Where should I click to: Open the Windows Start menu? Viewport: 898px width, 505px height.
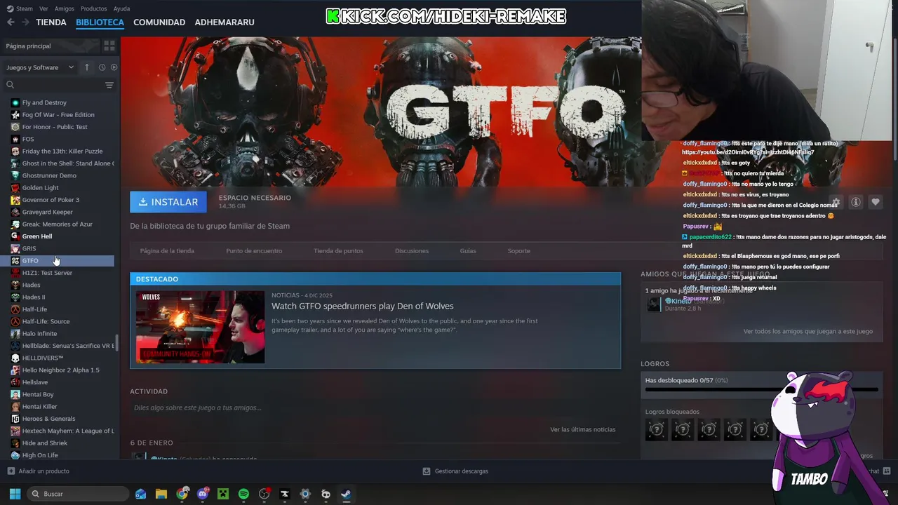pyautogui.click(x=15, y=494)
